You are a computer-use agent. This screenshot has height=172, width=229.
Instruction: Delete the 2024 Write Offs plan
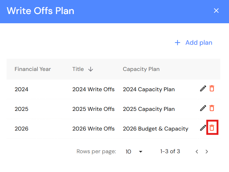tap(212, 89)
